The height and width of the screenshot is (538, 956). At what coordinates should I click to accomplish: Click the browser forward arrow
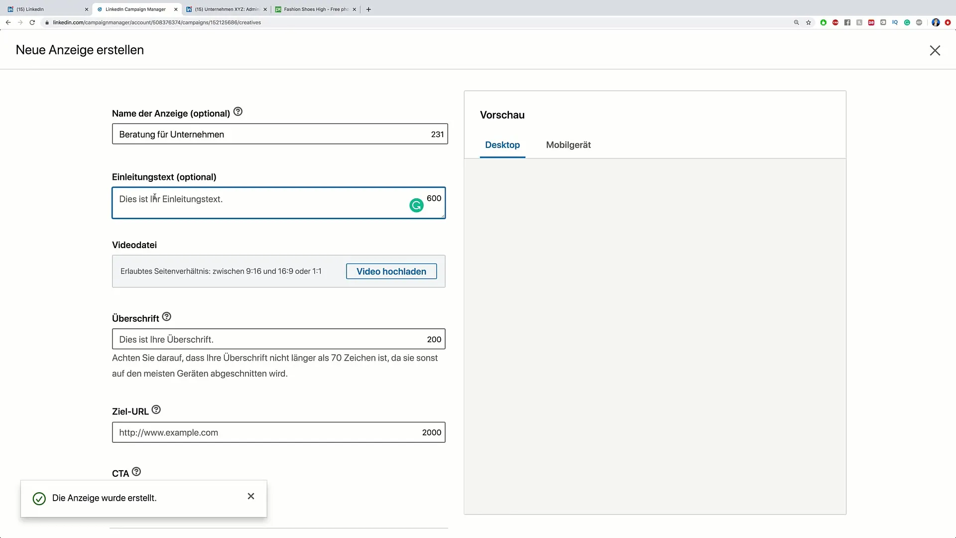click(20, 22)
